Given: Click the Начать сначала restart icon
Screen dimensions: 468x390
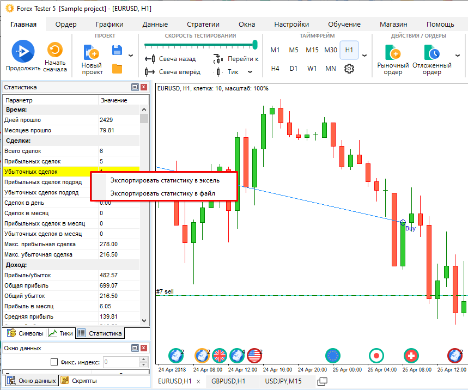Looking at the screenshot, I should click(x=55, y=51).
